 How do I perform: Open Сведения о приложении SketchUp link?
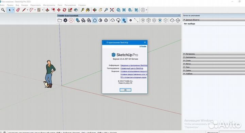click(134, 65)
